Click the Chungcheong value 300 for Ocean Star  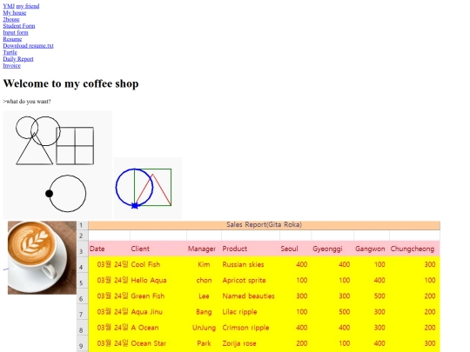coord(430,343)
